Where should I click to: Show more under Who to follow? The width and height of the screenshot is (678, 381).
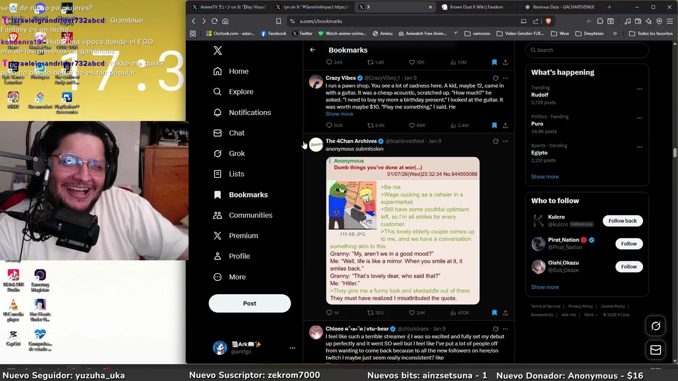click(x=545, y=287)
